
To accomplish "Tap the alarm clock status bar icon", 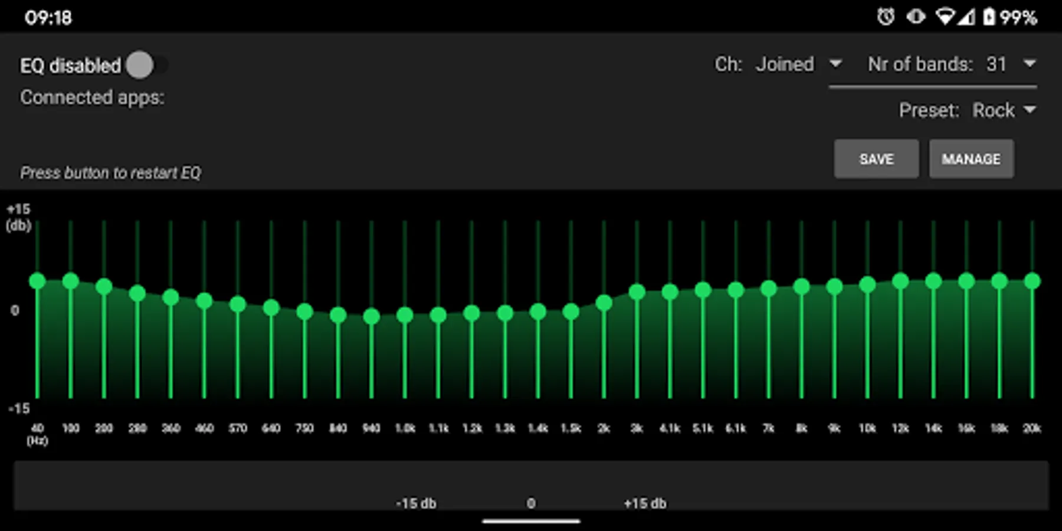I will pos(886,17).
